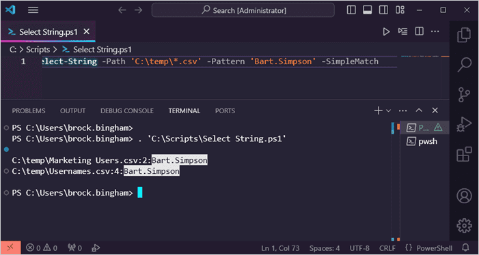Run selection icon in editor toolbar
The width and height of the screenshot is (479, 255).
point(403,31)
